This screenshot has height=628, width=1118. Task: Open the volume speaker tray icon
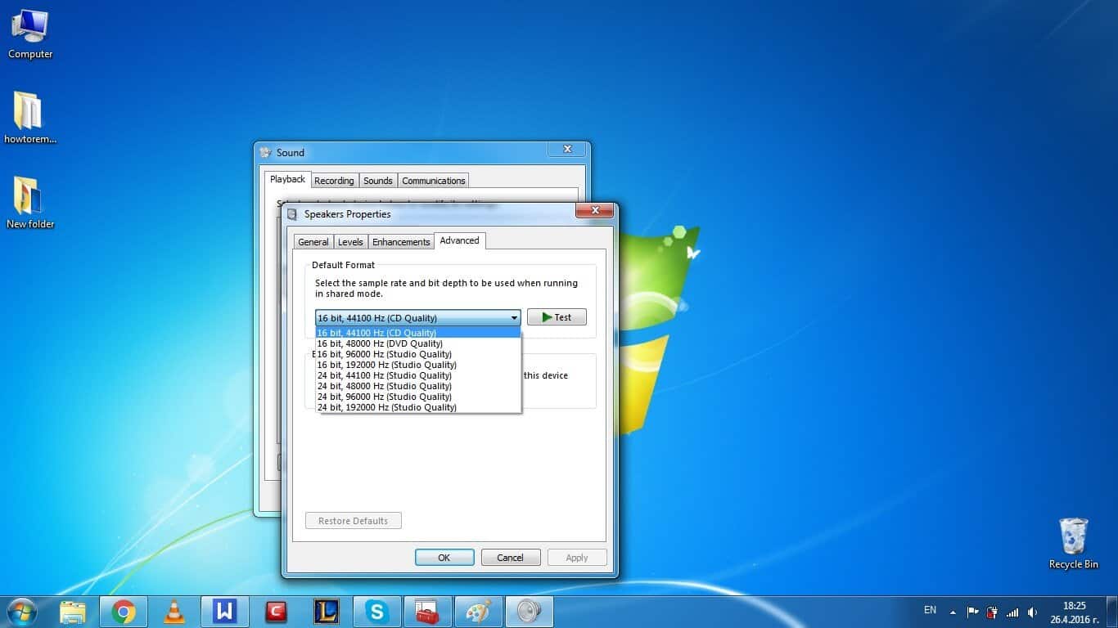pyautogui.click(x=1032, y=612)
